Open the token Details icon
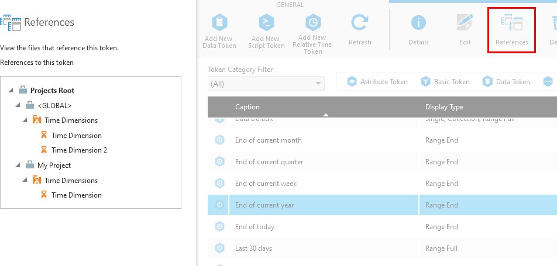Viewport: 557px width, 266px height. point(418,23)
